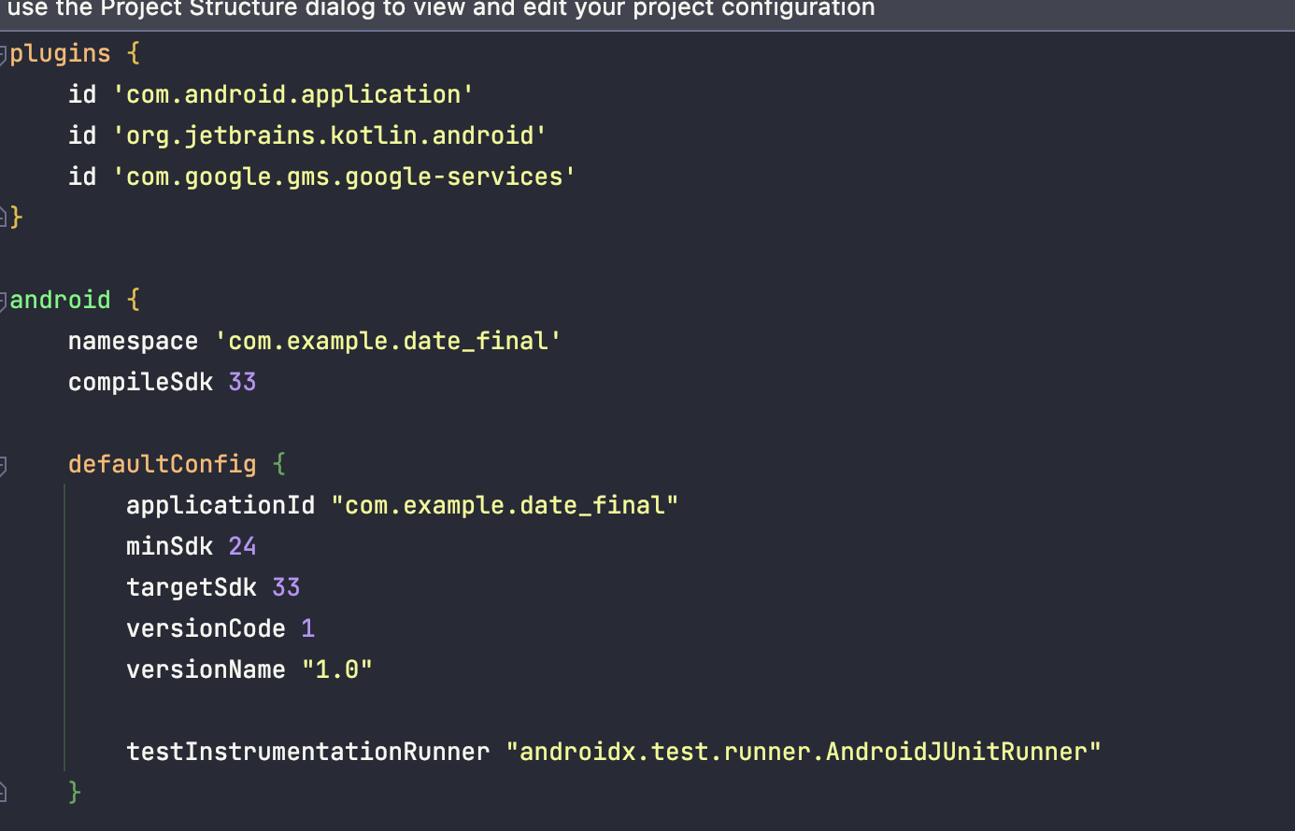Click fold end marker of defaultConfig block
Screen dimensions: 1295x831
point(3,793)
